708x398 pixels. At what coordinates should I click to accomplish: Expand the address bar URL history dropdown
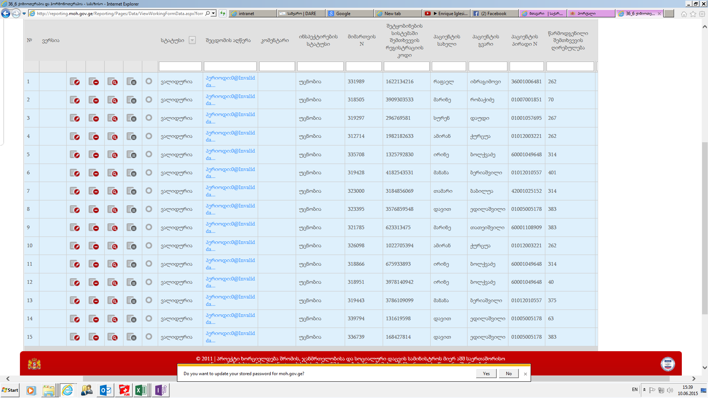(x=214, y=14)
